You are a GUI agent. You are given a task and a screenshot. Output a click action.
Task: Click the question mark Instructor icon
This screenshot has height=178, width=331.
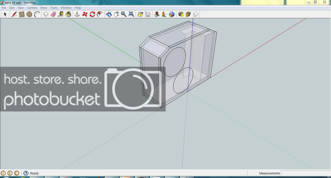[26, 173]
